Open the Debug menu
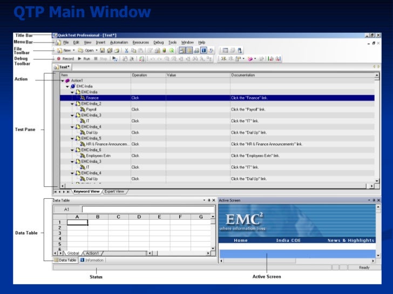Screen dimensions: 393x294 tap(158, 43)
